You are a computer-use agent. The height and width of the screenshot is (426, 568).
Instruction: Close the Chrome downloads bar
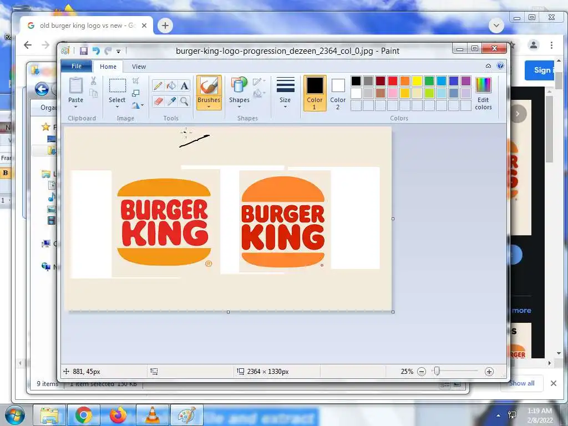[554, 383]
